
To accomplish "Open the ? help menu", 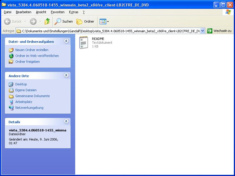I will 84,12.
